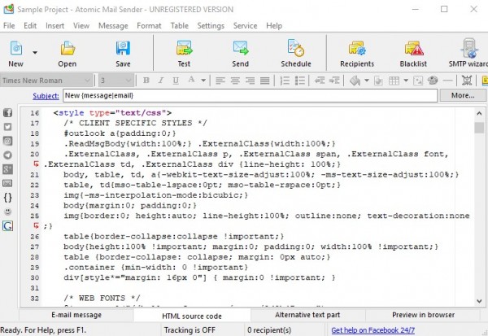Switch to the E-mail message tab

click(x=76, y=315)
